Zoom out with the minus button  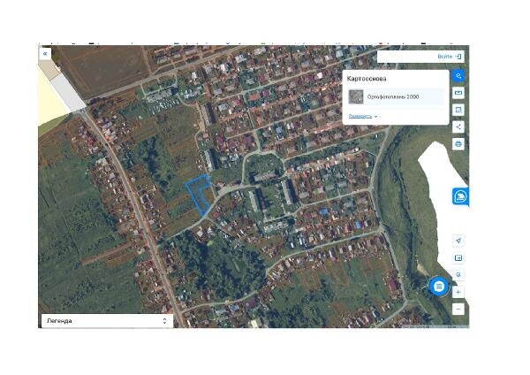458,309
